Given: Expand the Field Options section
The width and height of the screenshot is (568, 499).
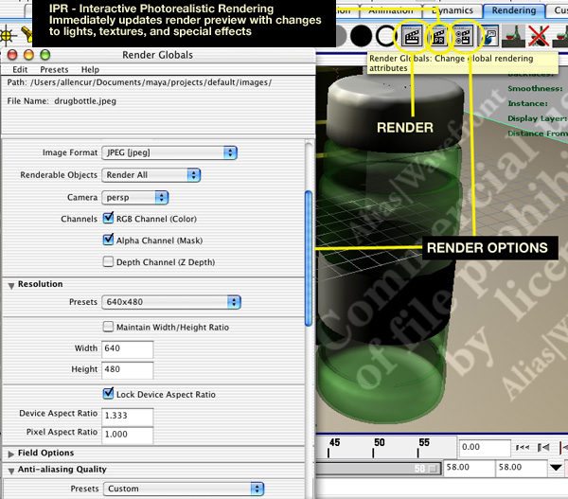Looking at the screenshot, I should (x=10, y=453).
